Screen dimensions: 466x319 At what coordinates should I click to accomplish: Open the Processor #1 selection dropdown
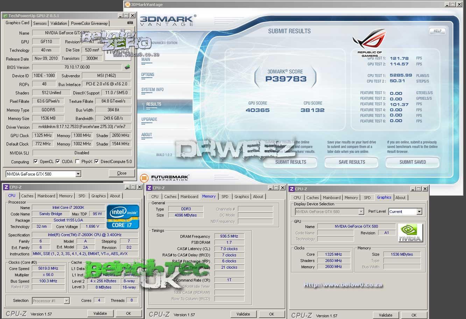[66, 300]
